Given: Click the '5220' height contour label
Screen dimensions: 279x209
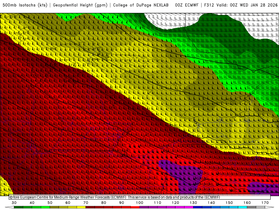Looking at the screenshot, I should tap(209, 163).
